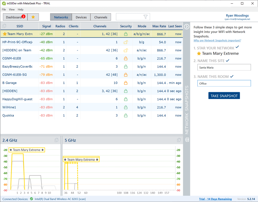Sort the table by Max Rate

(x=159, y=26)
